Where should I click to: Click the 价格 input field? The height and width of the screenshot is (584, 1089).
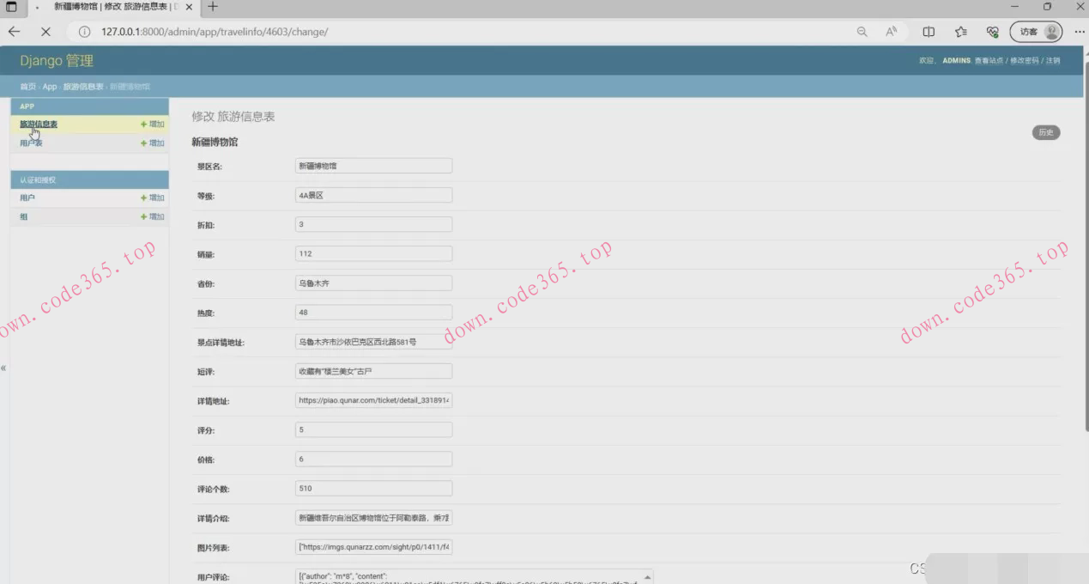373,459
